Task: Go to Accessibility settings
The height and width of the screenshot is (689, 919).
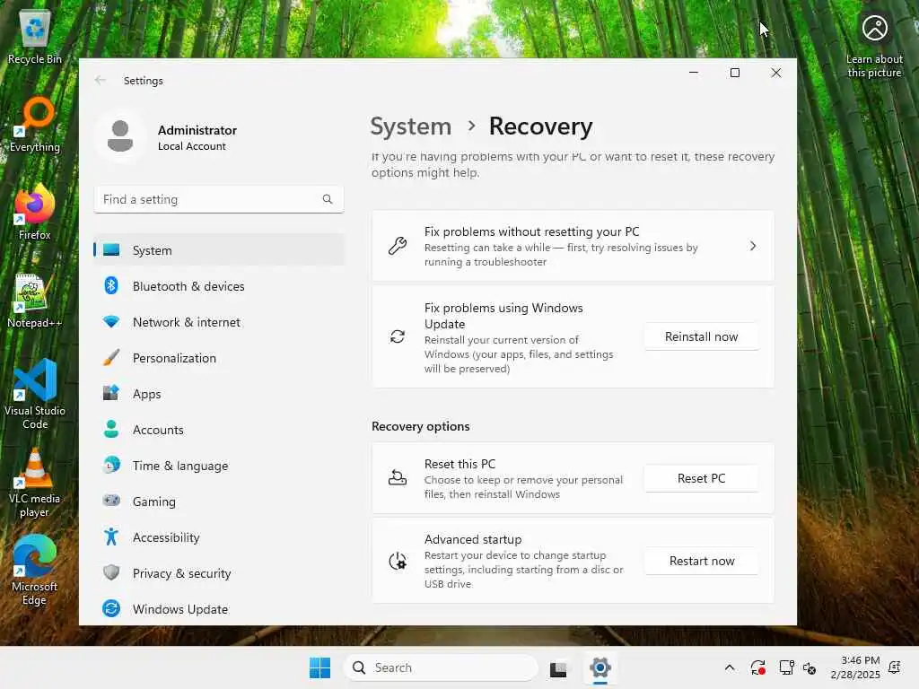Action: point(219,537)
